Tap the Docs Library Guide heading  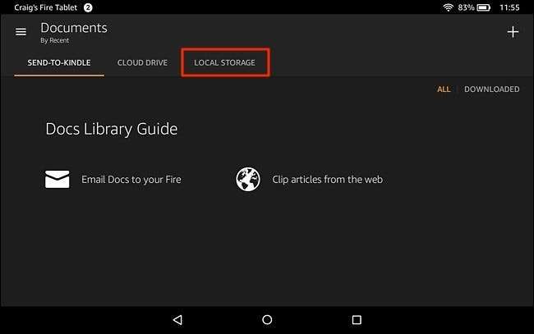[112, 129]
